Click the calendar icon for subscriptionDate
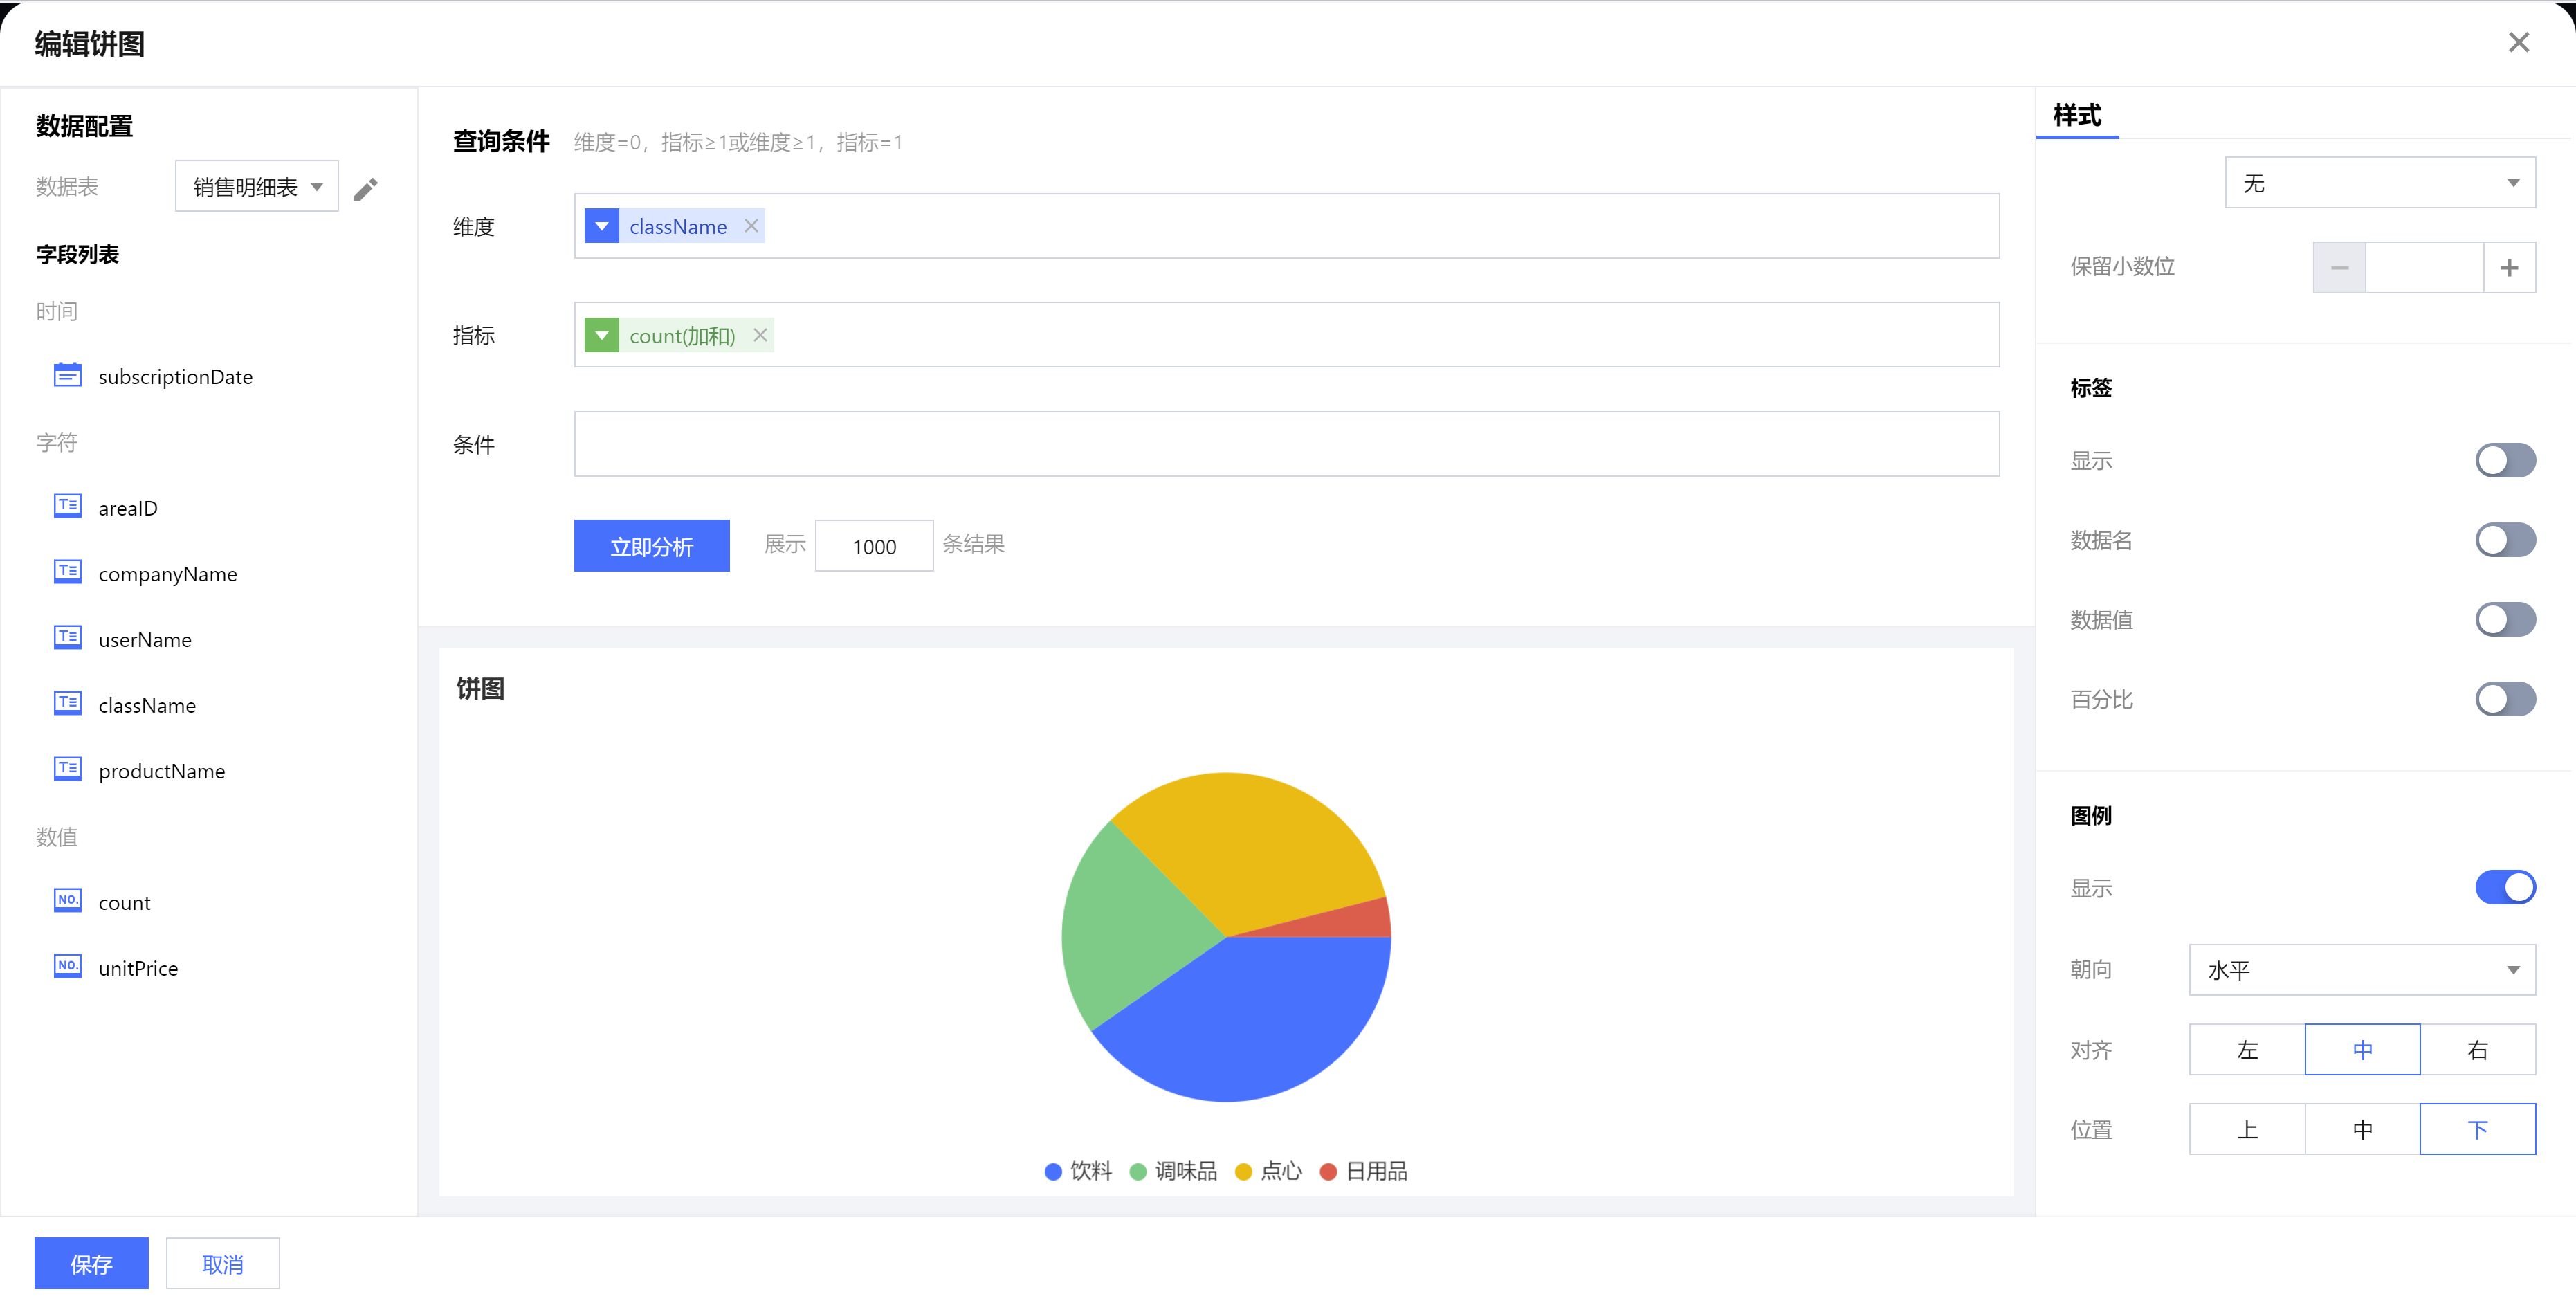Screen dimensions: 2576x1303 pyautogui.click(x=67, y=376)
